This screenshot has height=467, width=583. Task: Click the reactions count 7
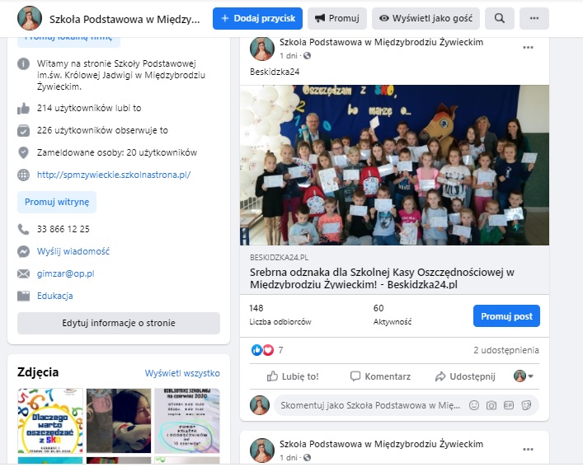(x=280, y=350)
